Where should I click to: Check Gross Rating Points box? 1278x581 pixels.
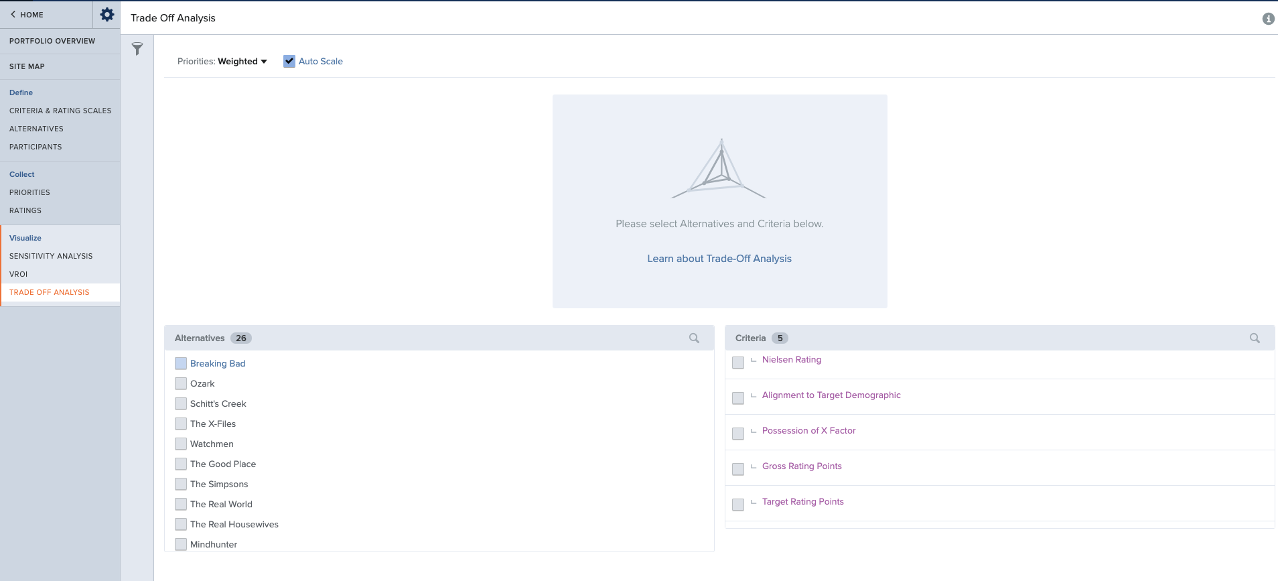pyautogui.click(x=738, y=469)
